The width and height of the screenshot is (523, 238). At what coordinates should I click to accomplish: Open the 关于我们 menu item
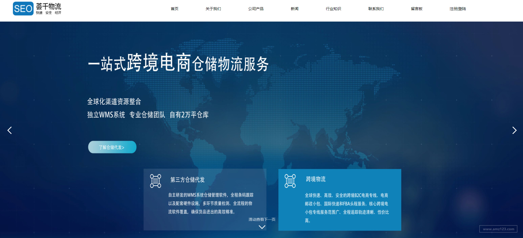(x=213, y=9)
